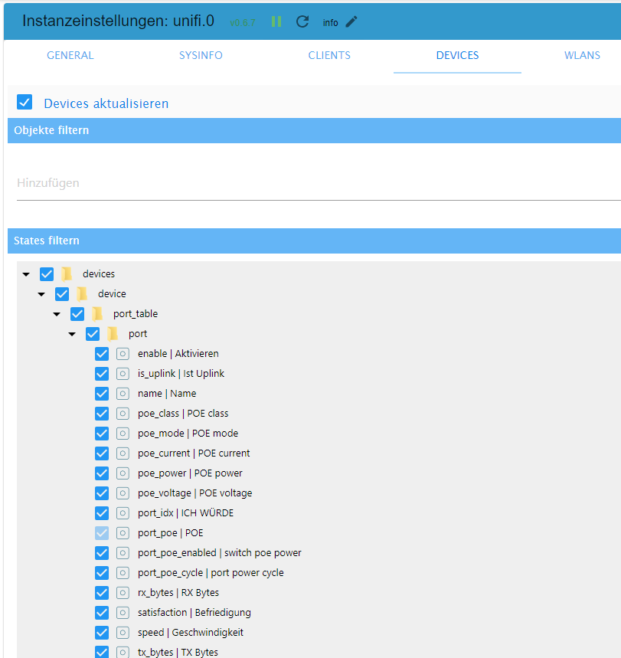Click state icon beside poe_power

pyautogui.click(x=123, y=473)
